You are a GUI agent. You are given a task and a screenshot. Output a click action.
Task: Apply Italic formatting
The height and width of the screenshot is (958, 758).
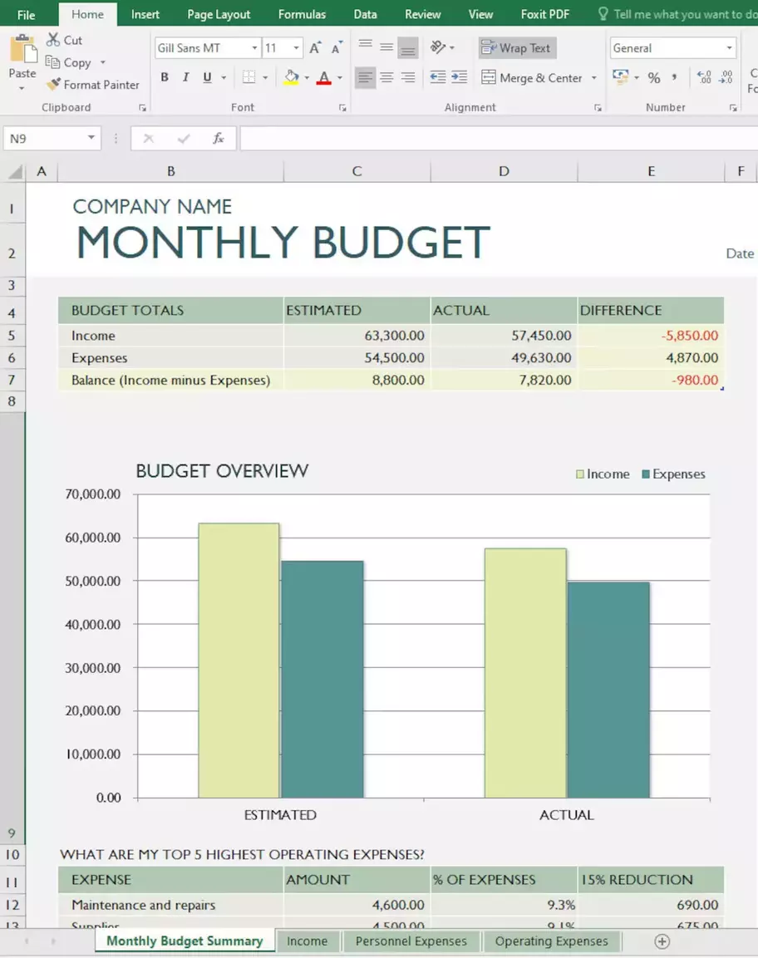[185, 77]
